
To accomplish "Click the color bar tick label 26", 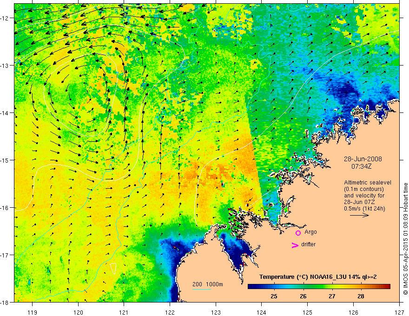I will [x=303, y=296].
